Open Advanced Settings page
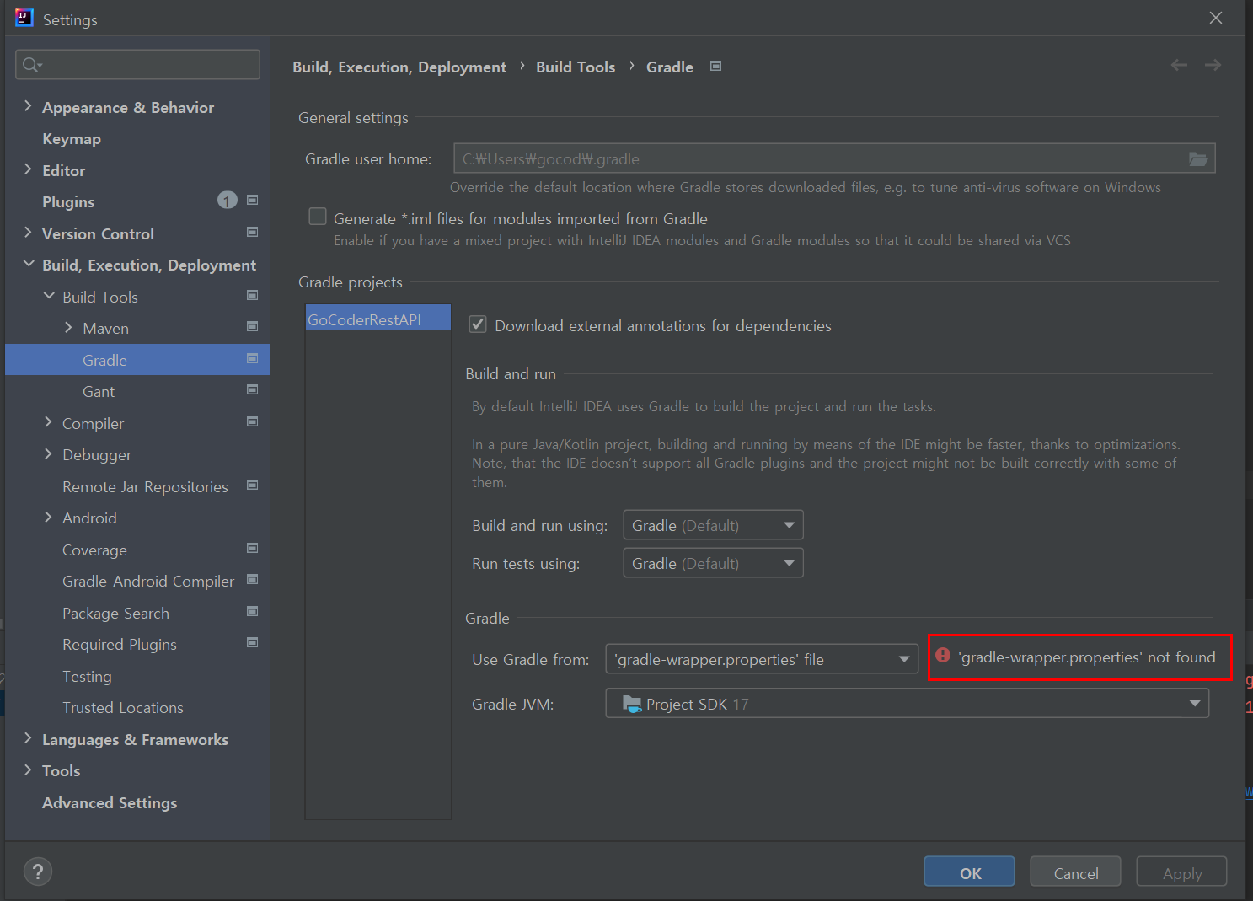 [x=110, y=803]
